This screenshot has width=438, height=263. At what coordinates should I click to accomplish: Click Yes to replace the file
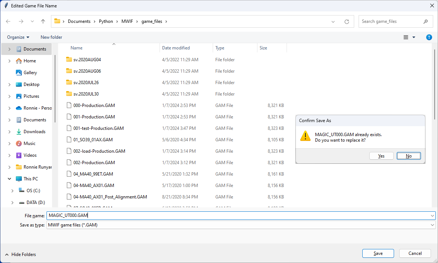click(x=381, y=156)
